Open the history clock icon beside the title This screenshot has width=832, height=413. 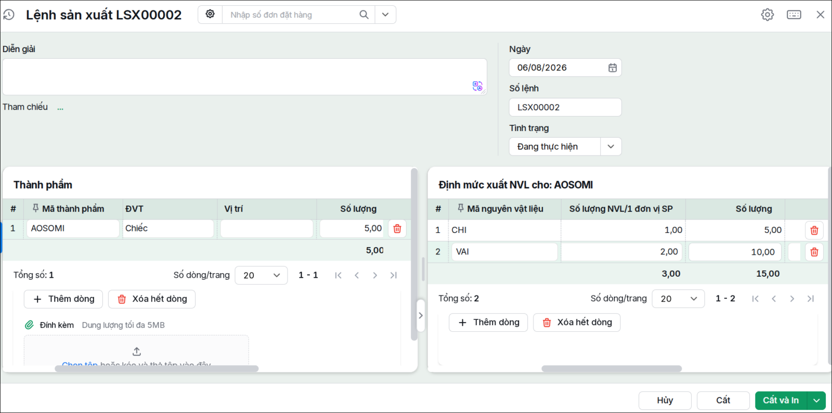9,15
